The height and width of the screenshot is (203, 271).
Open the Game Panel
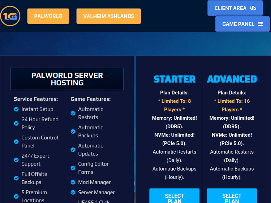[x=242, y=24]
